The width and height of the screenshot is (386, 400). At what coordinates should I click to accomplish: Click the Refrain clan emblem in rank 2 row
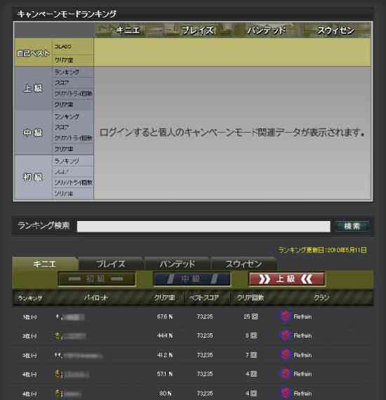285,335
